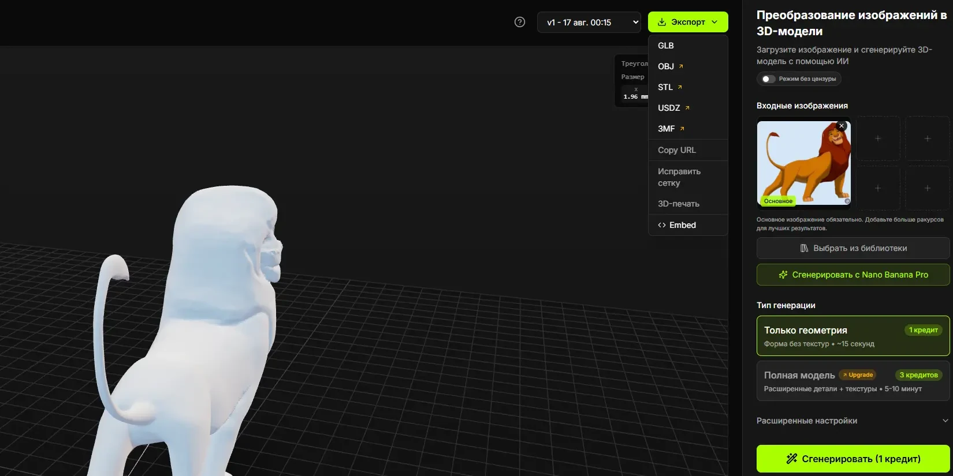Image resolution: width=953 pixels, height=476 pixels.
Task: Click the 3 кредитов badge
Action: (x=918, y=375)
